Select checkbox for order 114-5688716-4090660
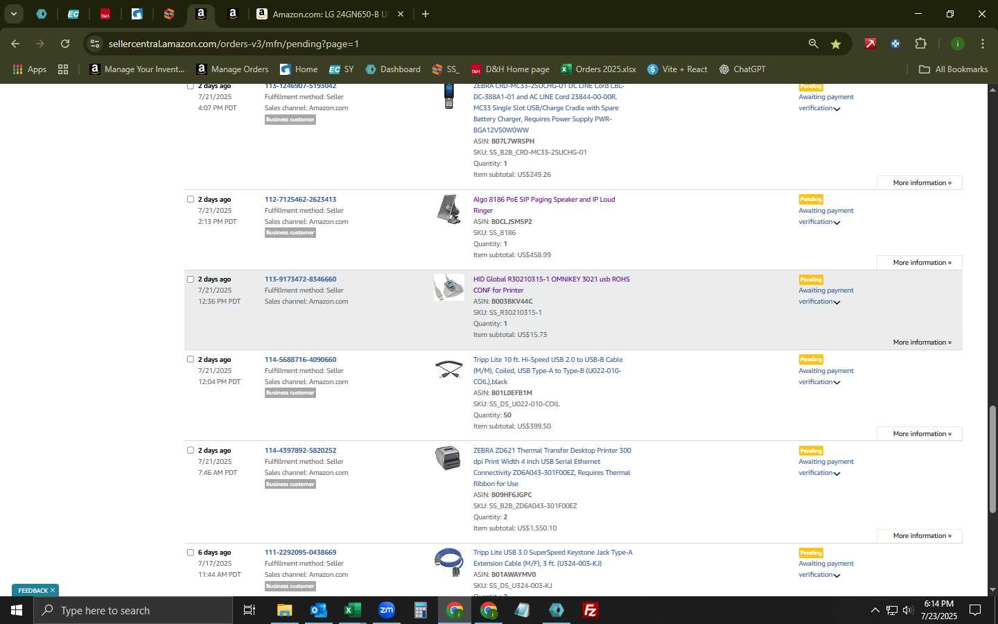This screenshot has width=998, height=624. coord(191,359)
